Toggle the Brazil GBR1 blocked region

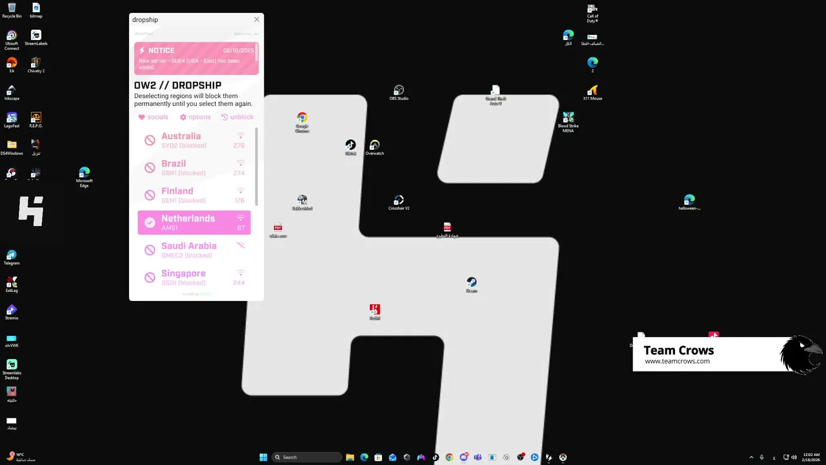[194, 168]
